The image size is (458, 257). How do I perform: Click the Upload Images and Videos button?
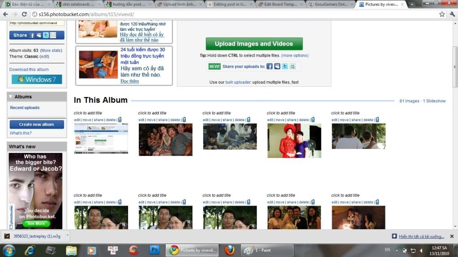254,44
